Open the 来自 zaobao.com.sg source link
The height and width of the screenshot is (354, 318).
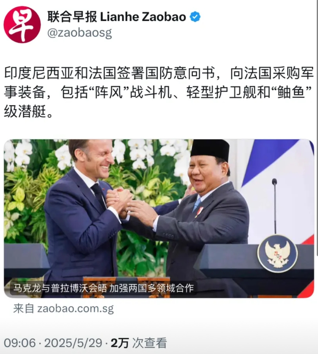coord(63,309)
